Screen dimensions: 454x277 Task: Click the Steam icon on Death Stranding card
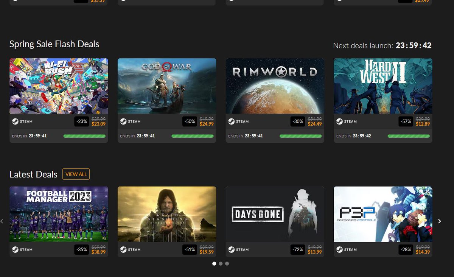point(123,249)
